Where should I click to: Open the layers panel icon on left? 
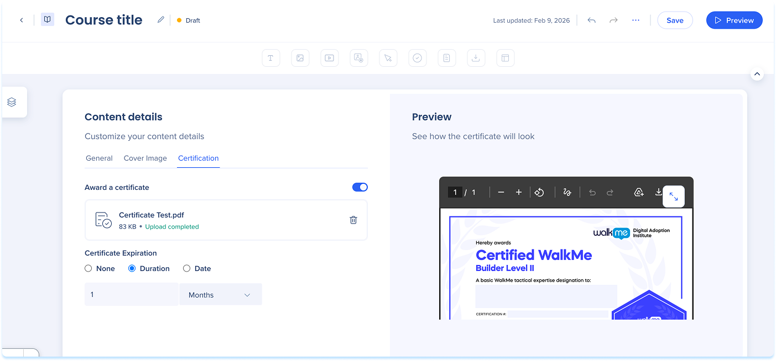tap(12, 102)
